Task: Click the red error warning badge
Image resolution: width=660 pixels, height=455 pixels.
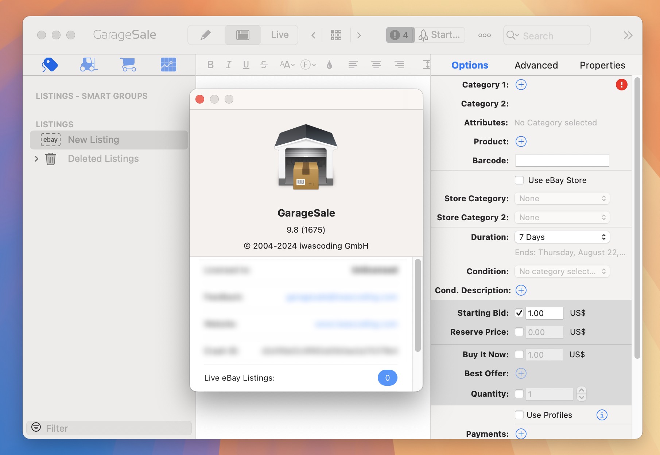Action: click(x=621, y=85)
